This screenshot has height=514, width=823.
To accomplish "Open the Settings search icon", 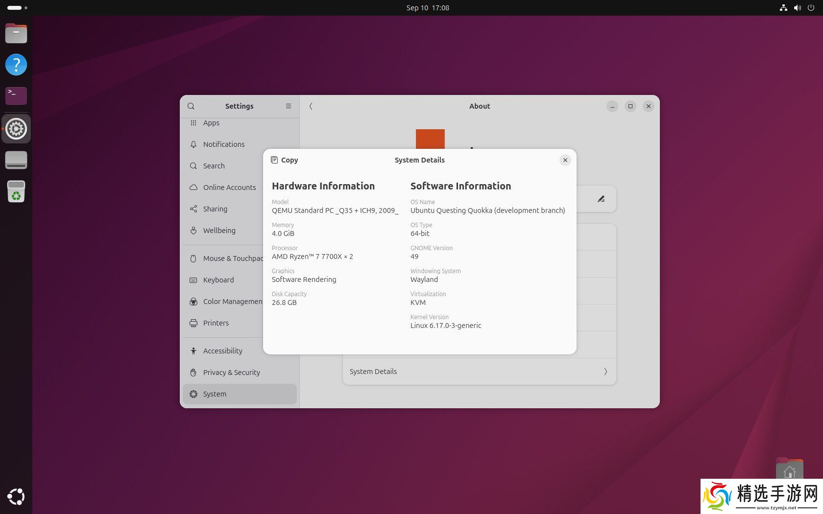I will click(x=191, y=106).
